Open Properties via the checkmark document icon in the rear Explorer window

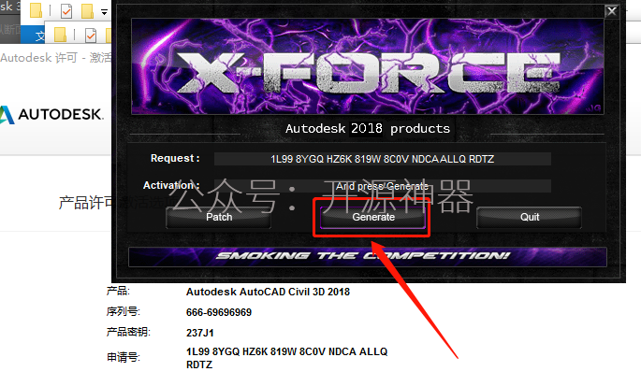point(66,10)
